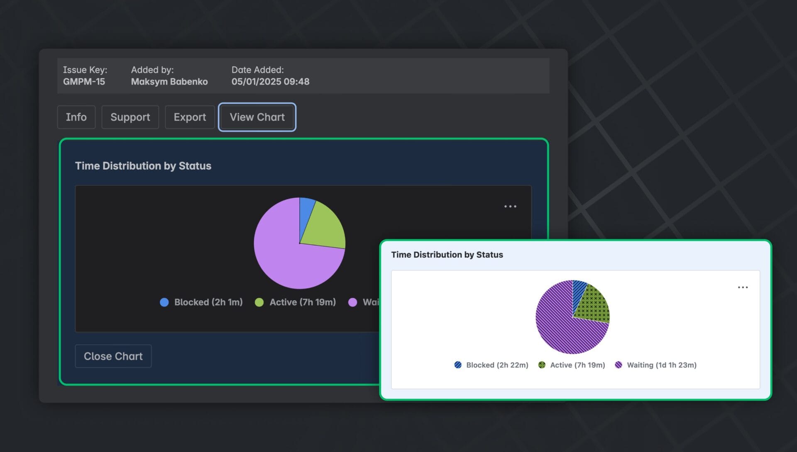The height and width of the screenshot is (452, 797).
Task: Select the View Chart tab
Action: 257,117
